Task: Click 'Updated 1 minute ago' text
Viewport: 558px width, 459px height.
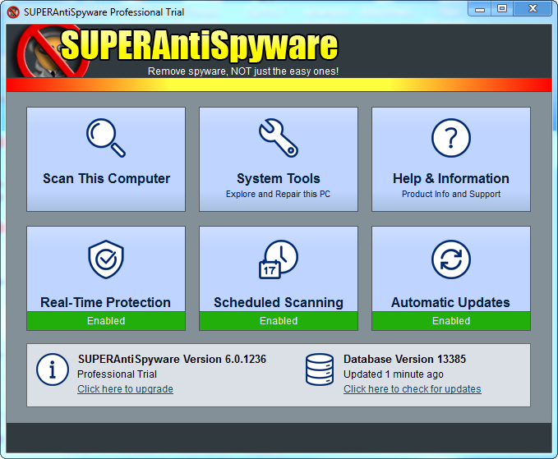Action: [394, 374]
